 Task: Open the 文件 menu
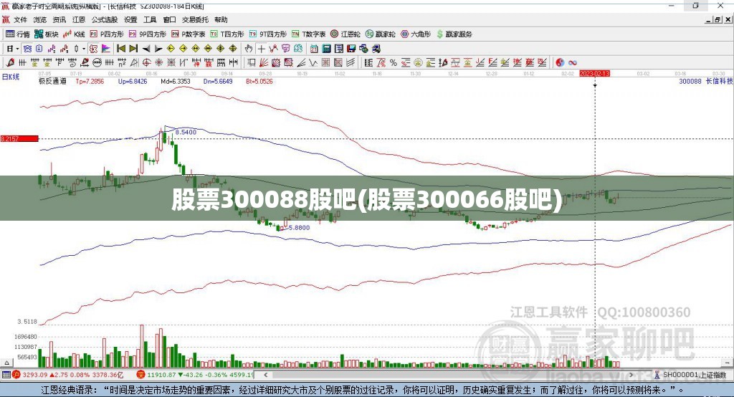[x=20, y=19]
